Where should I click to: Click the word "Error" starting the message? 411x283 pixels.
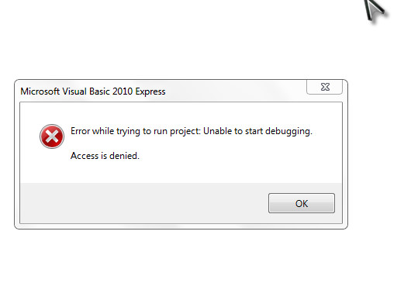81,131
